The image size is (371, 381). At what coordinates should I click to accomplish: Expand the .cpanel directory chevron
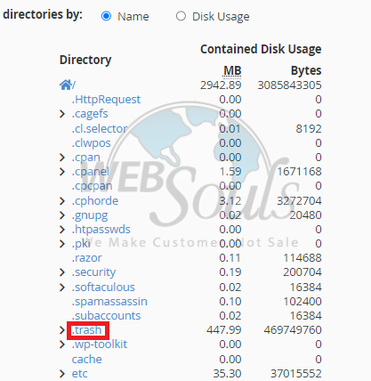tap(62, 172)
